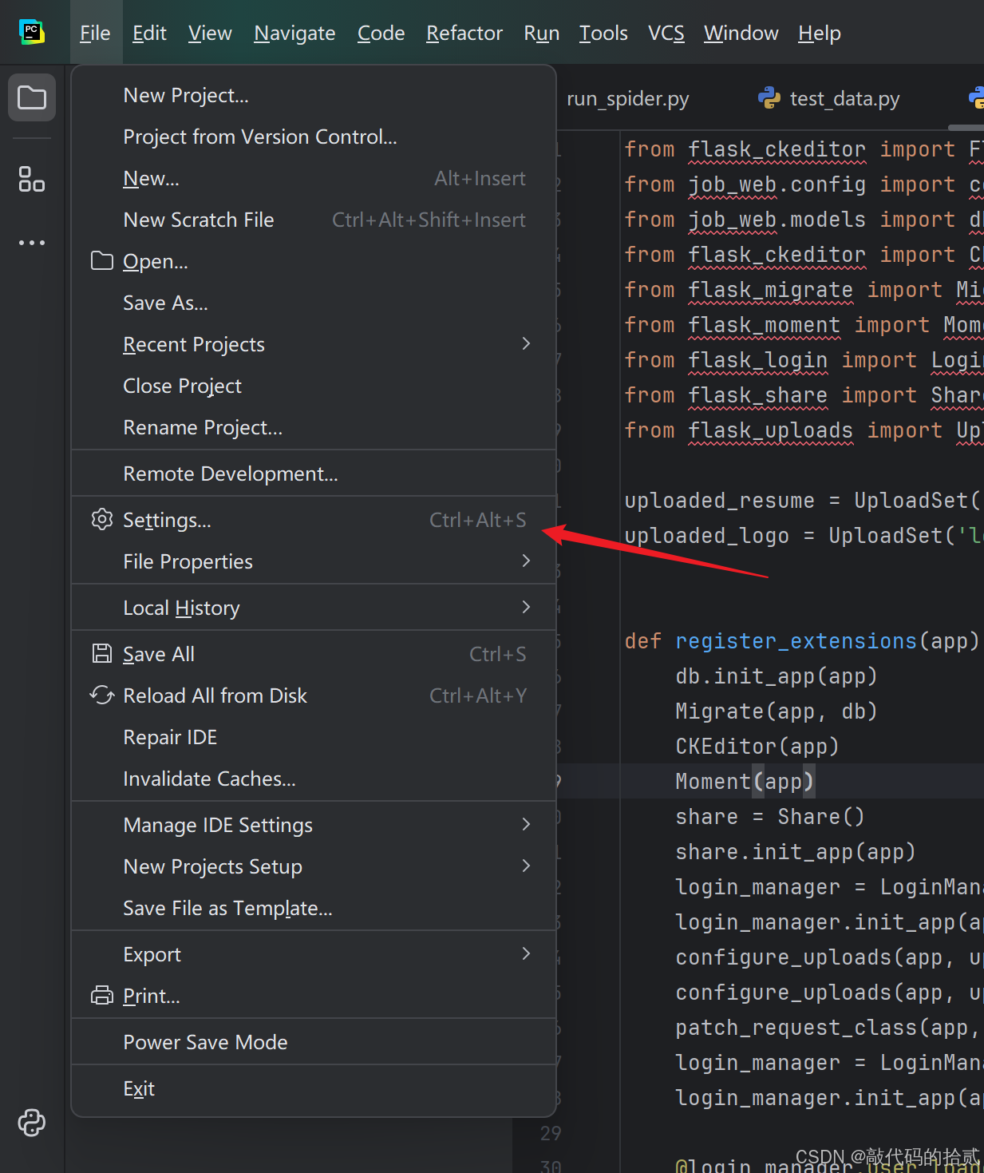Choose New Project... from File menu

tap(314, 95)
